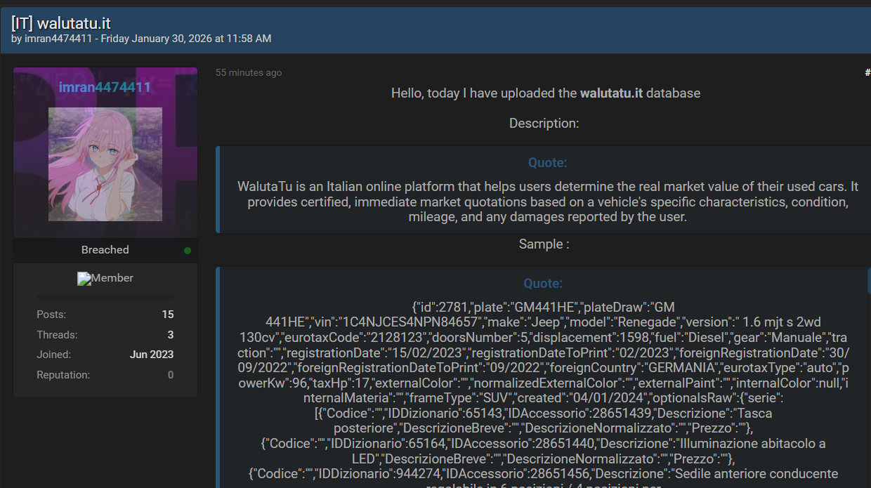Viewport: 871px width, 488px height.
Task: Click the broken Member rank image
Action: click(105, 278)
